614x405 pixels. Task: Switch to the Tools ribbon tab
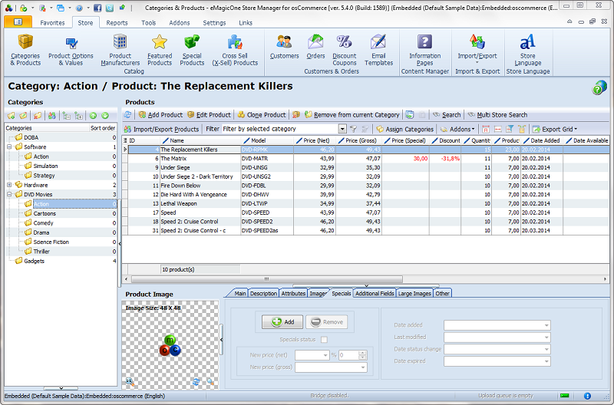(x=148, y=23)
